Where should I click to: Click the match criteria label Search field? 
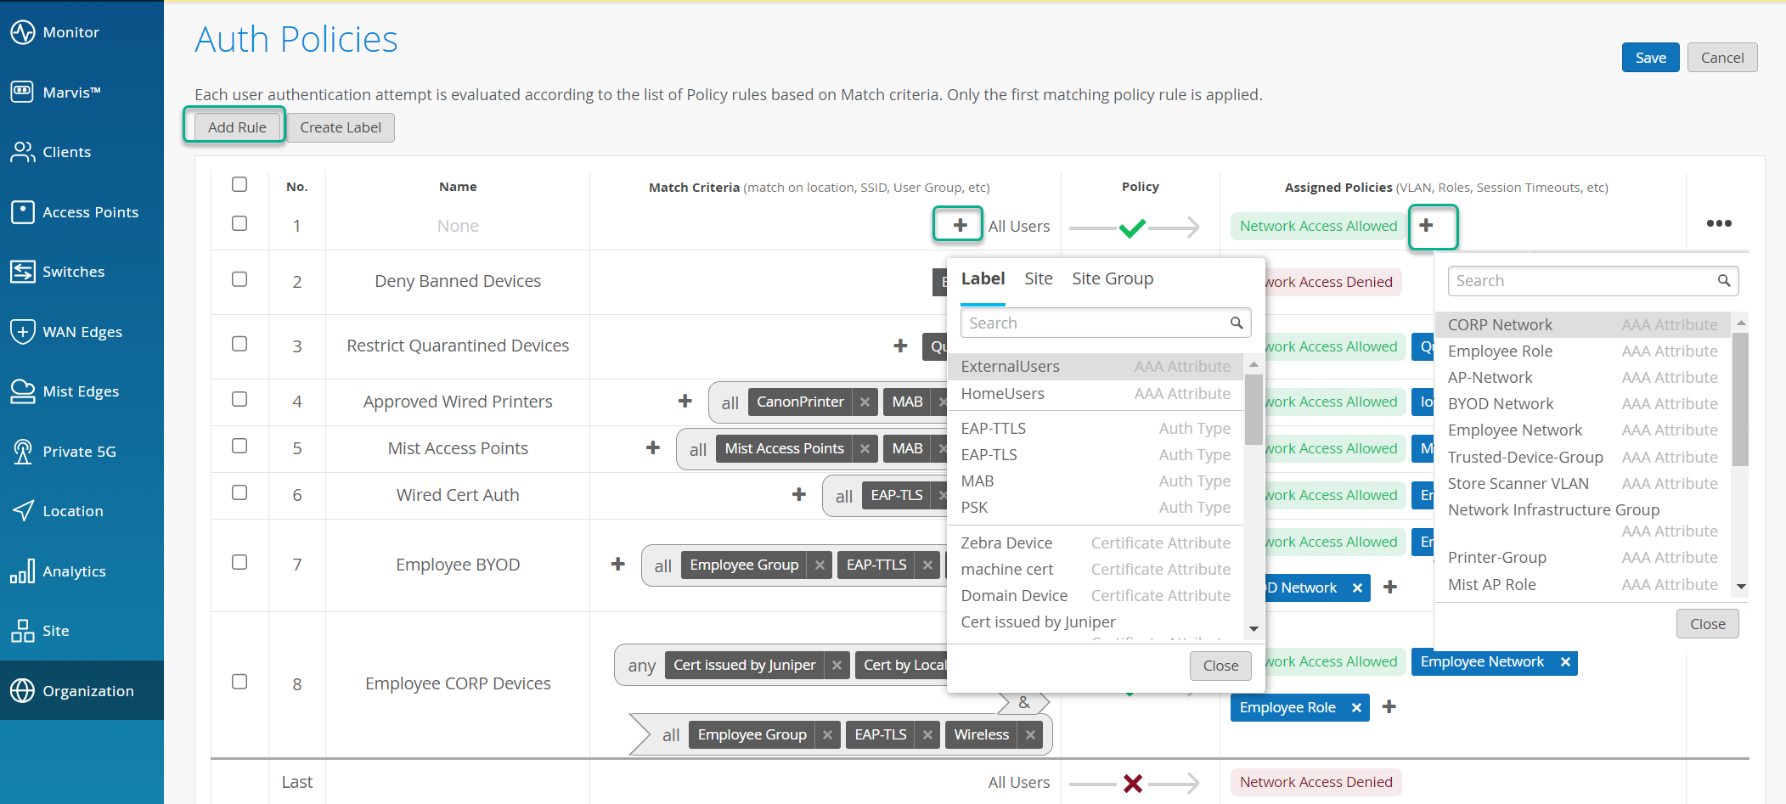[x=1096, y=323]
